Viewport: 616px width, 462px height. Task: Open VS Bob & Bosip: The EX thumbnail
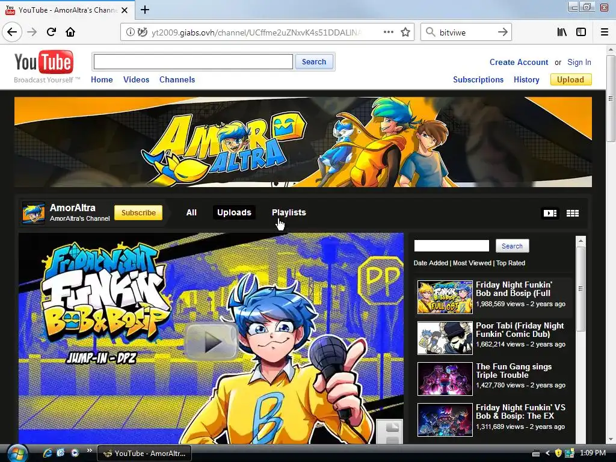click(445, 420)
